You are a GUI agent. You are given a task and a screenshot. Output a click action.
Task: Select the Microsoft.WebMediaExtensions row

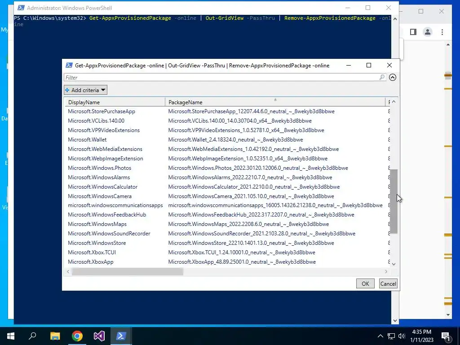click(227, 149)
